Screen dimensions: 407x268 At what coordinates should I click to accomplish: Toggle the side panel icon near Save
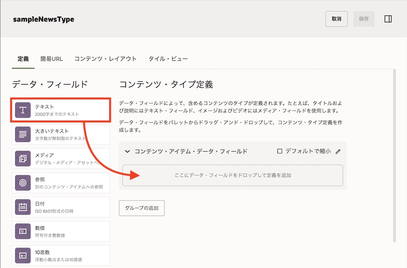click(x=388, y=19)
